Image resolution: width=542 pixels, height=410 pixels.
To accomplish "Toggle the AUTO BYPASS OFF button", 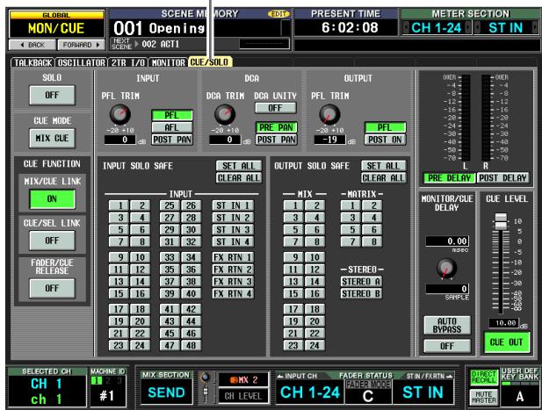I will 447,346.
